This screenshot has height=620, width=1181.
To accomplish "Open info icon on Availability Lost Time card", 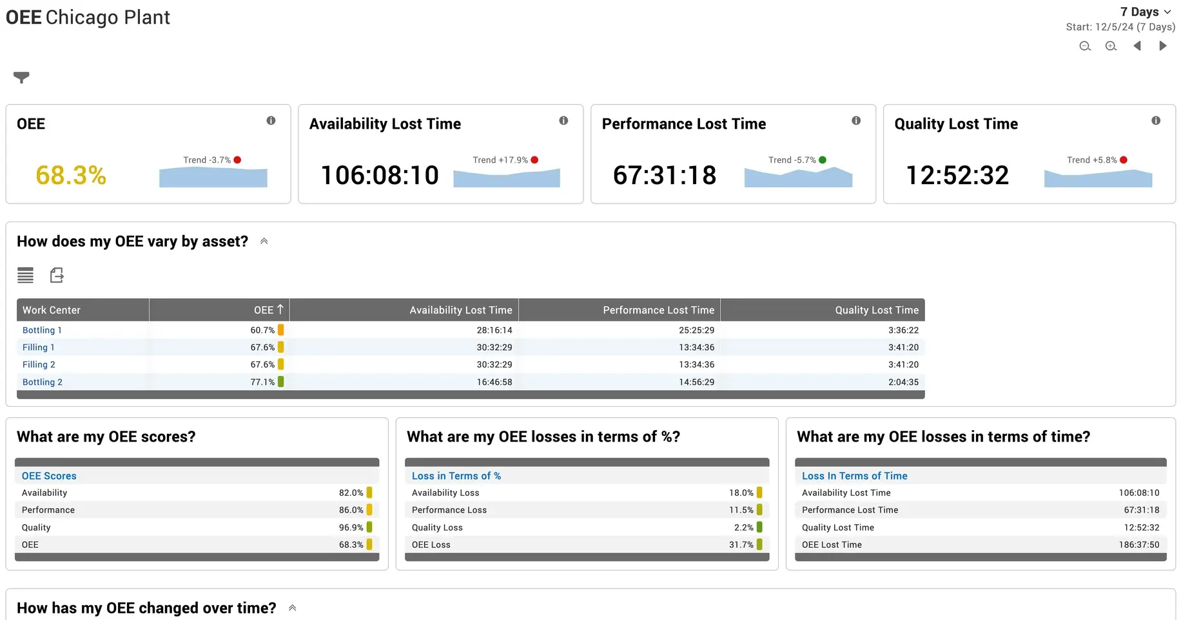I will click(x=563, y=120).
